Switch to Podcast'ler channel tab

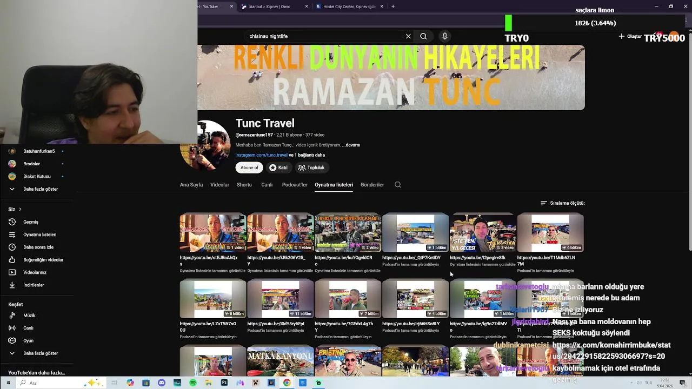[295, 185]
